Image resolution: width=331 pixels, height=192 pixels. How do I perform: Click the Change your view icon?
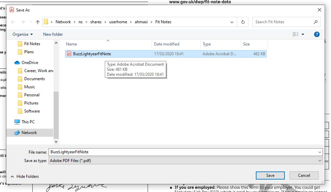coord(296,34)
